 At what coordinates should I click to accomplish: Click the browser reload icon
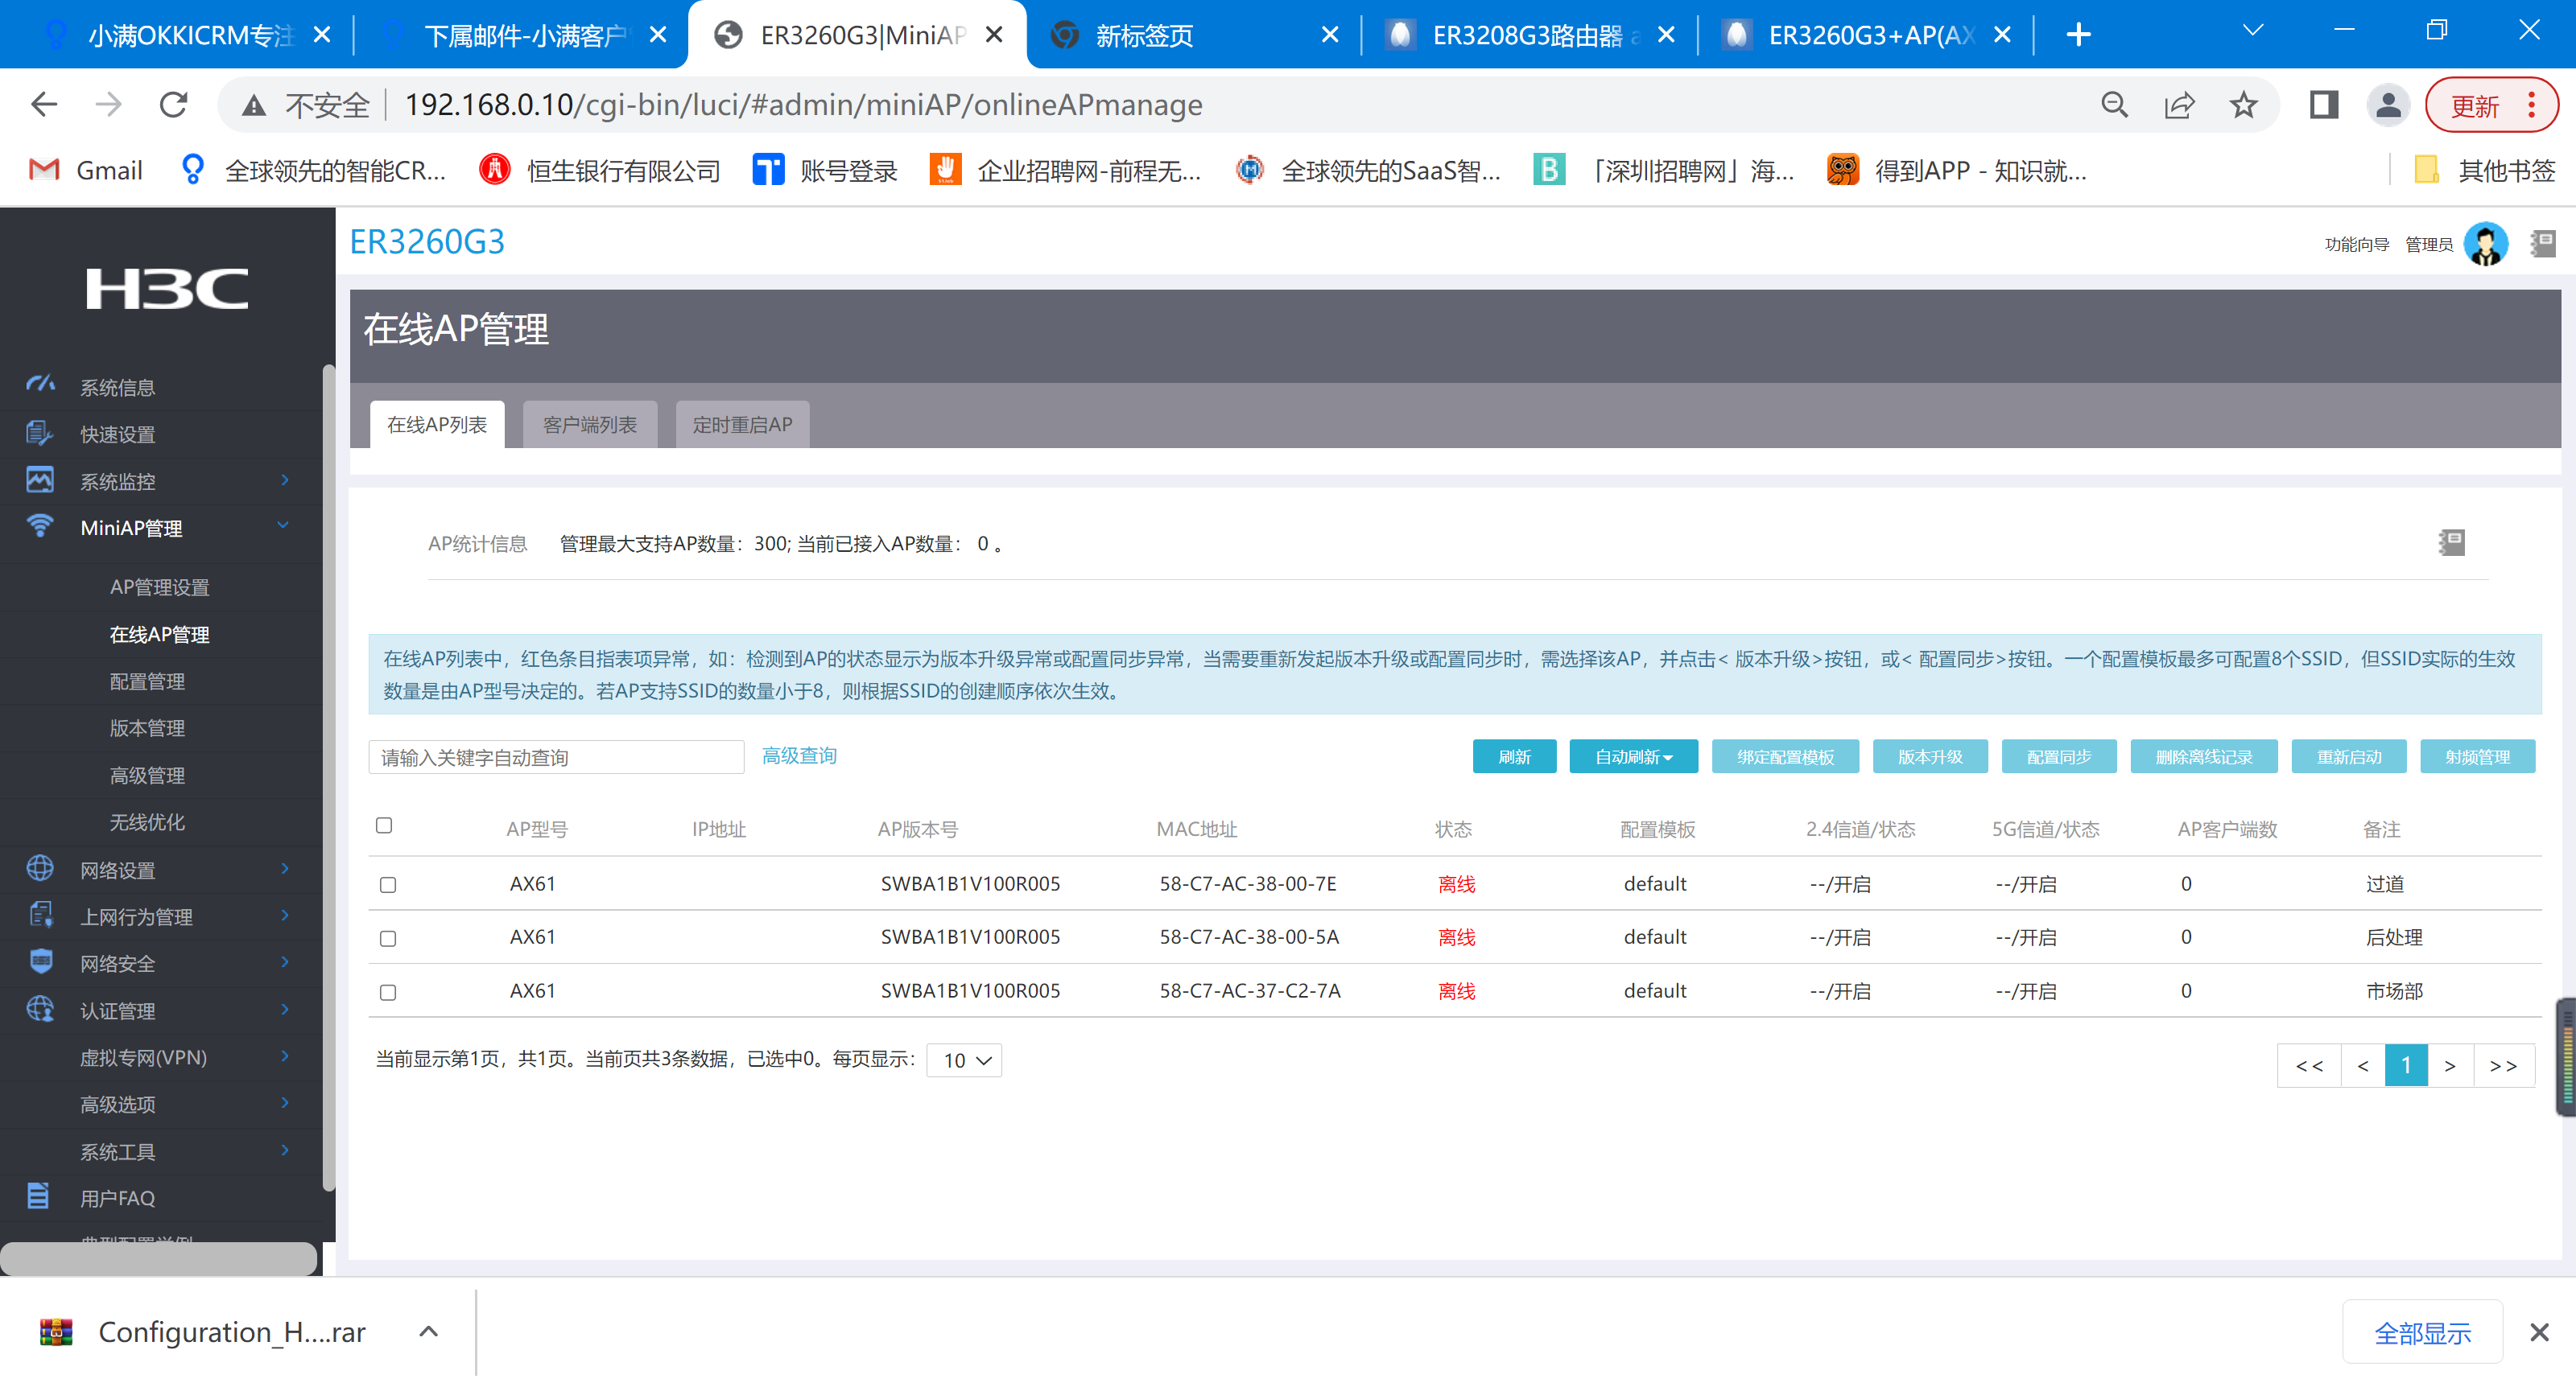[x=174, y=105]
